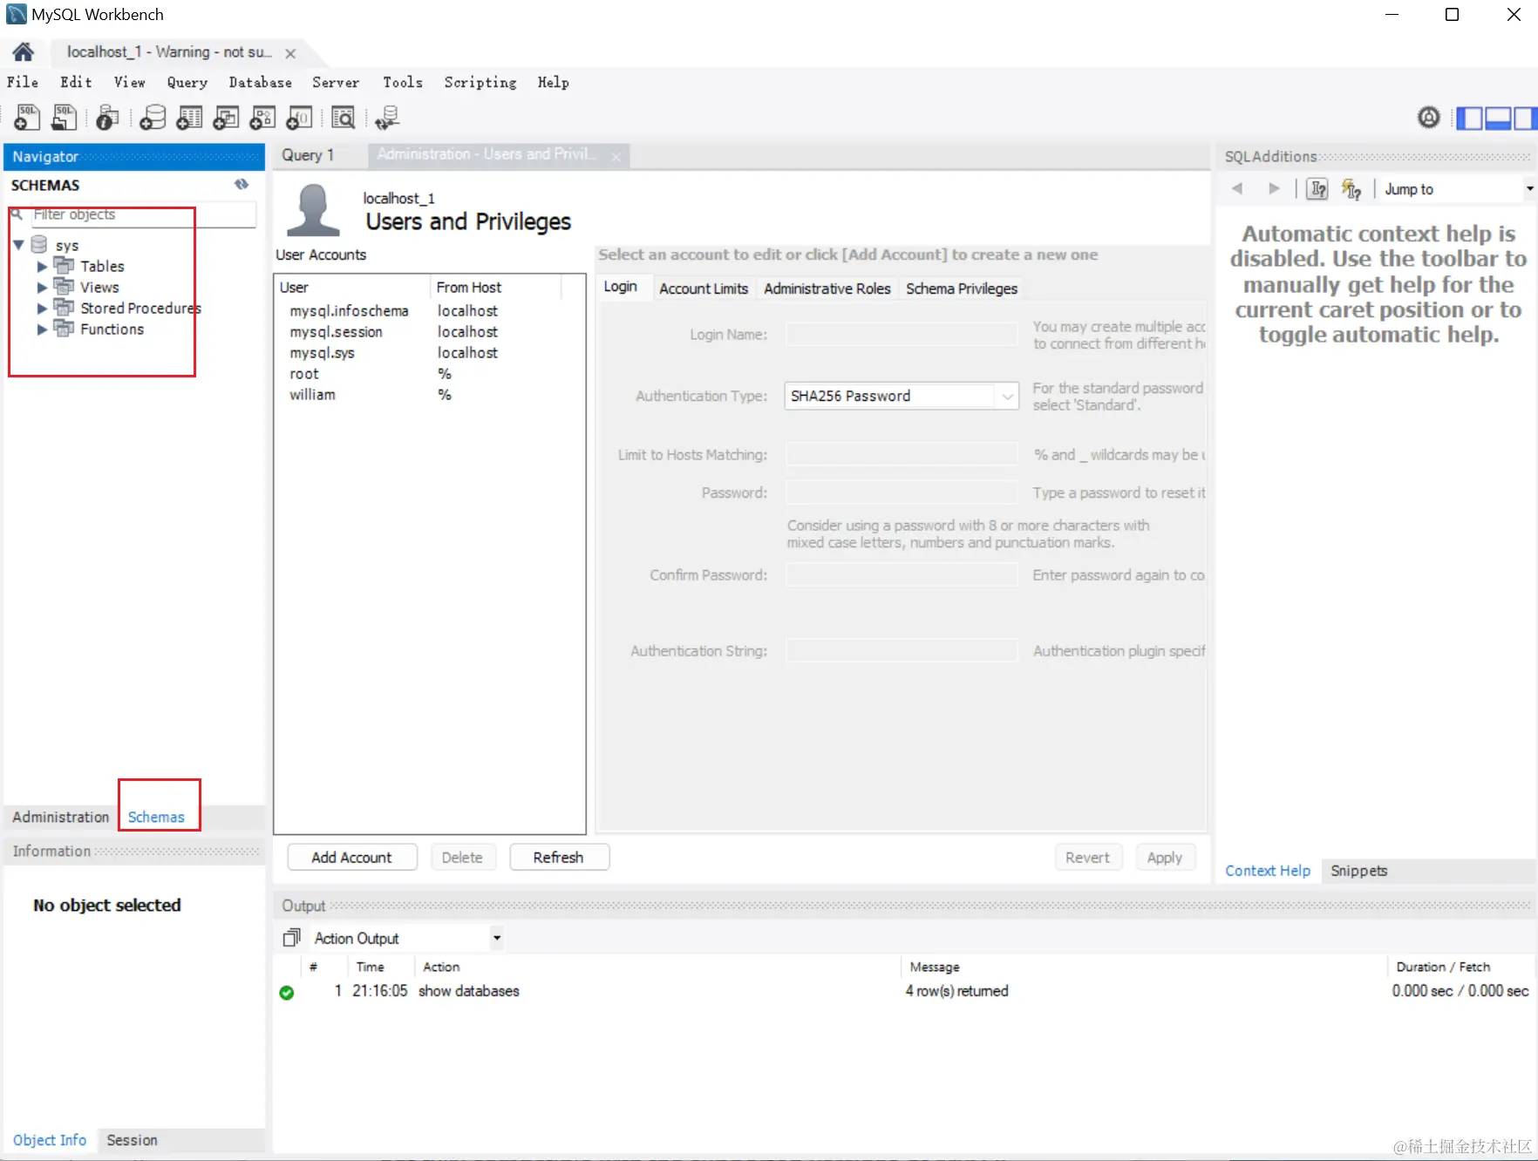Open the Server menu

(x=336, y=82)
